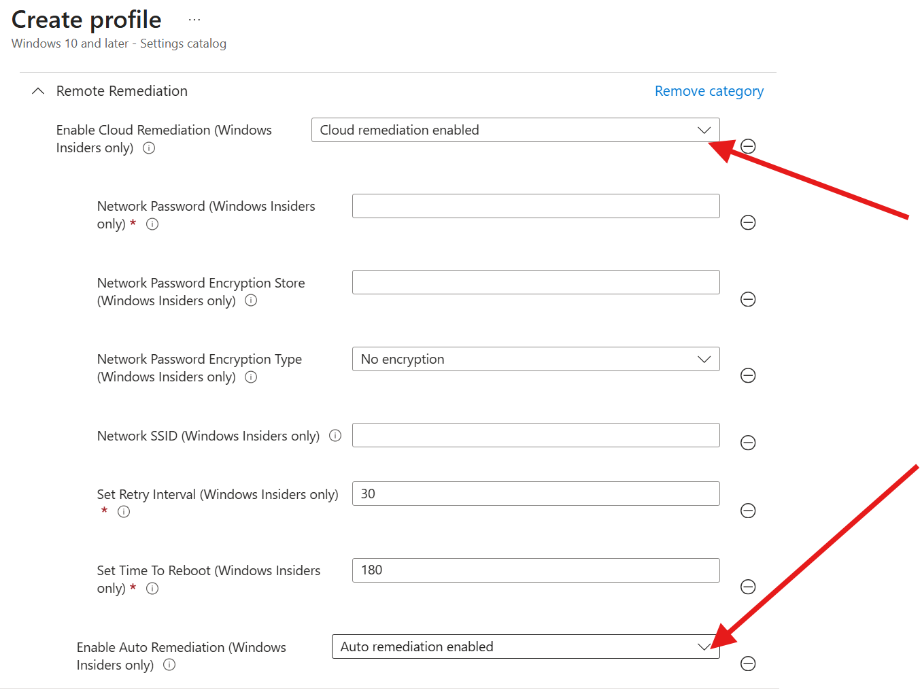The width and height of the screenshot is (920, 690).
Task: Click the info icon for Network Password Encryption Store
Action: tap(250, 300)
